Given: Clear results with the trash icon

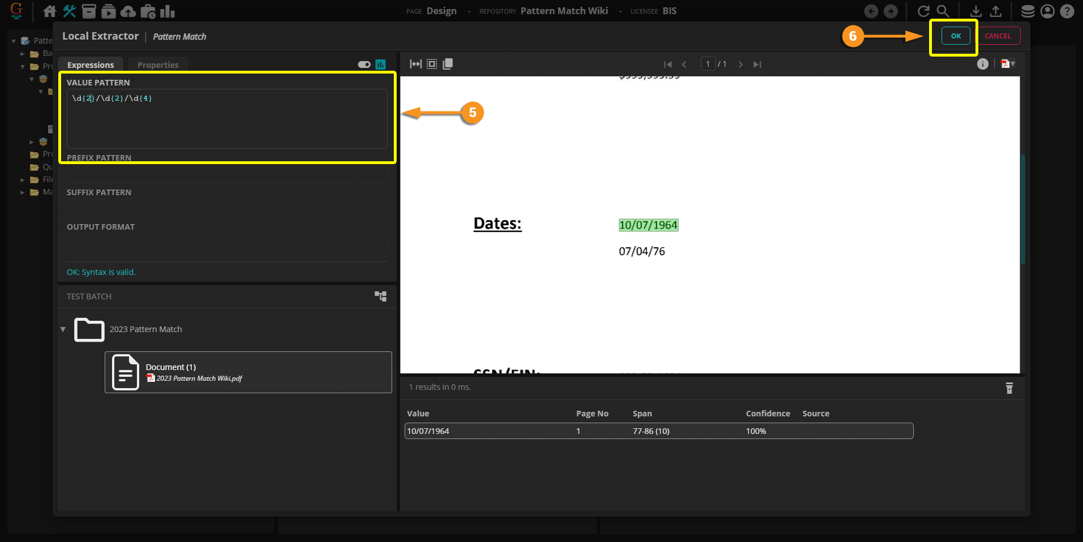Looking at the screenshot, I should point(1009,388).
